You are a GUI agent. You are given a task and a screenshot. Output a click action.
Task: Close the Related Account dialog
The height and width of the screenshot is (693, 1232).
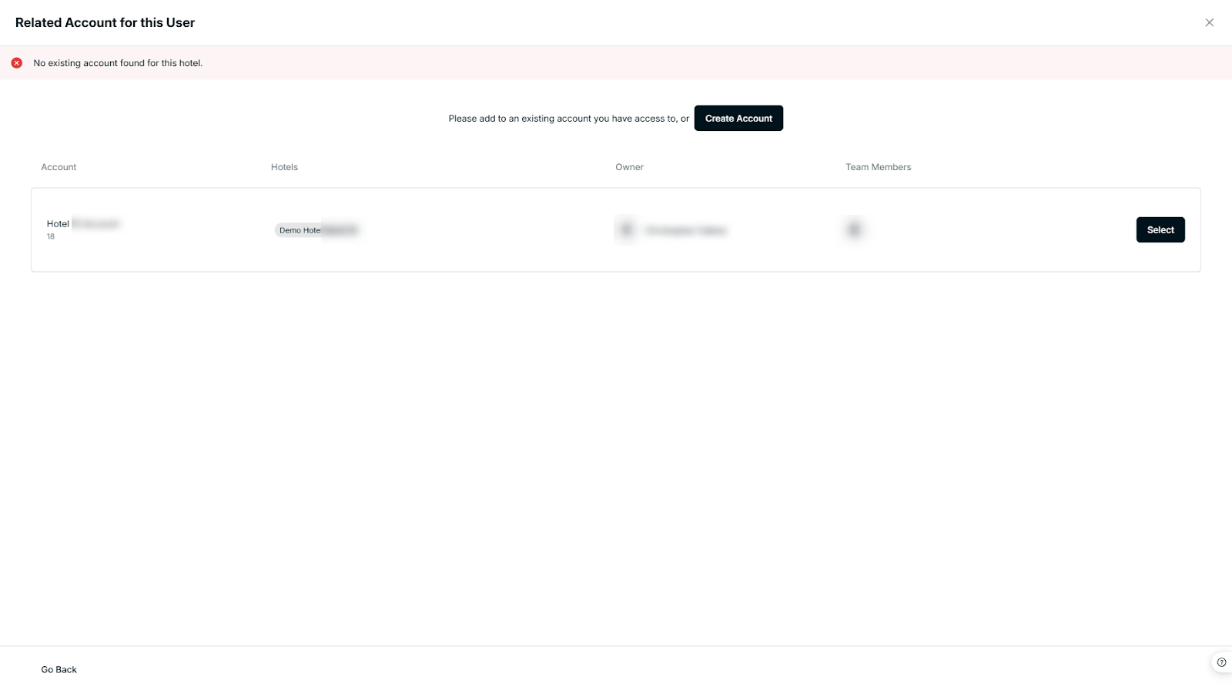click(x=1209, y=22)
